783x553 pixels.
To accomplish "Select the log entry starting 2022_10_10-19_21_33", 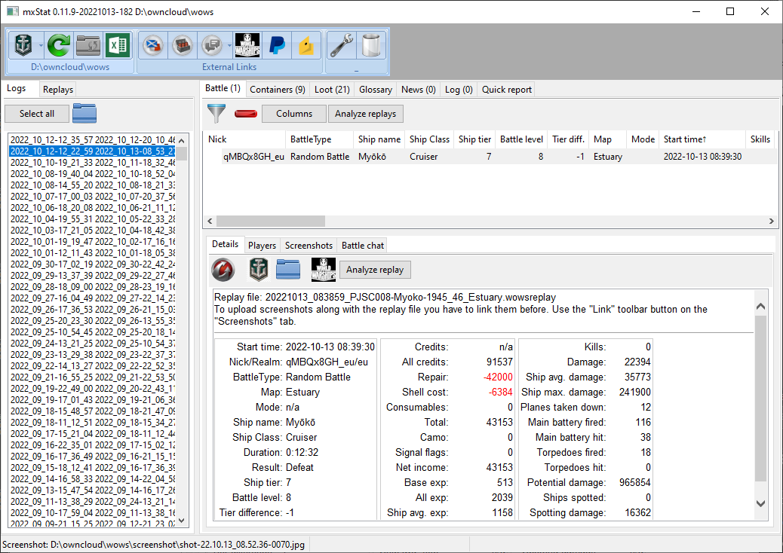I will (93, 163).
